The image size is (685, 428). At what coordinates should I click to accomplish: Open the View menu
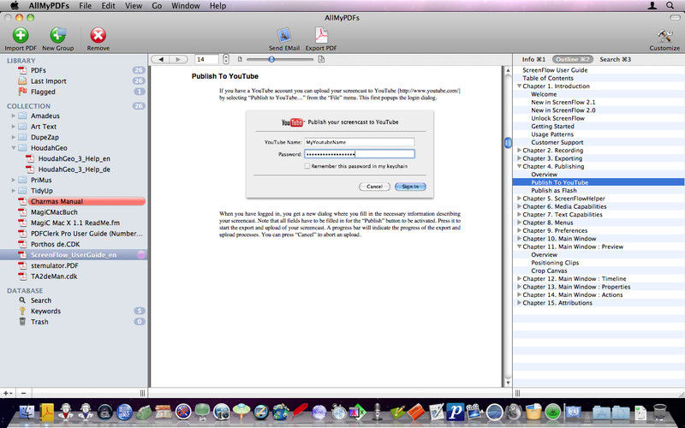tap(134, 6)
